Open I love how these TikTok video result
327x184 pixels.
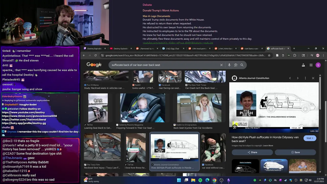(x=136, y=148)
